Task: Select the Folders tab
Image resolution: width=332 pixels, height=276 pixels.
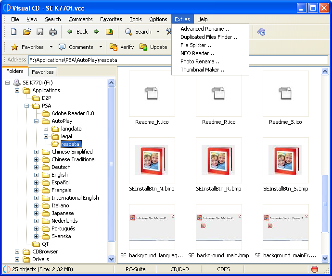Action: pos(15,71)
